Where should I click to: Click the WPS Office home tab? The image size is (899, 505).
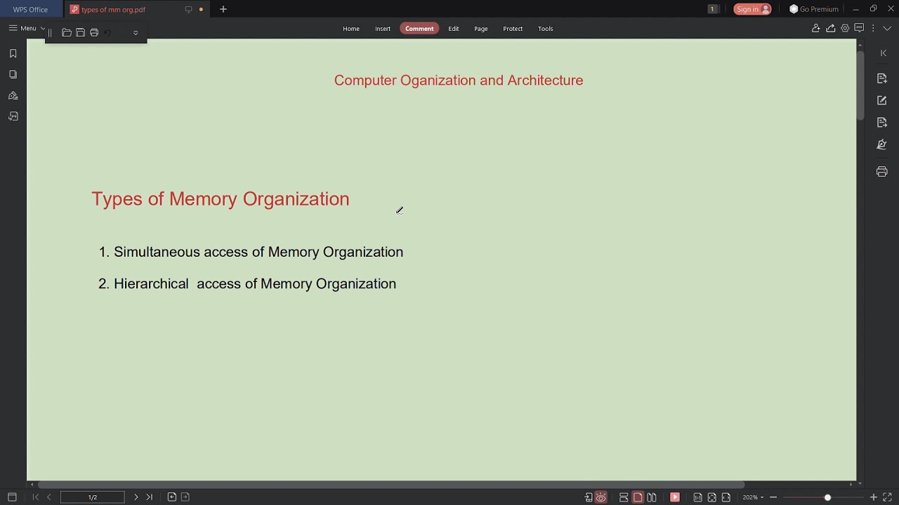(30, 10)
